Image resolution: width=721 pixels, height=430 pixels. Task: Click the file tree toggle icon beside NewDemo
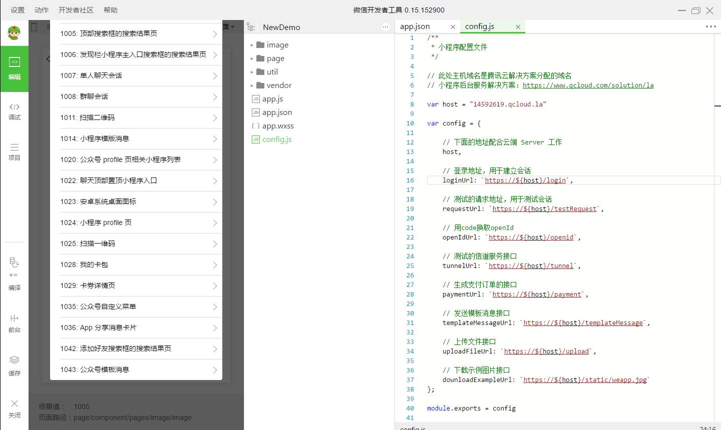pyautogui.click(x=251, y=27)
